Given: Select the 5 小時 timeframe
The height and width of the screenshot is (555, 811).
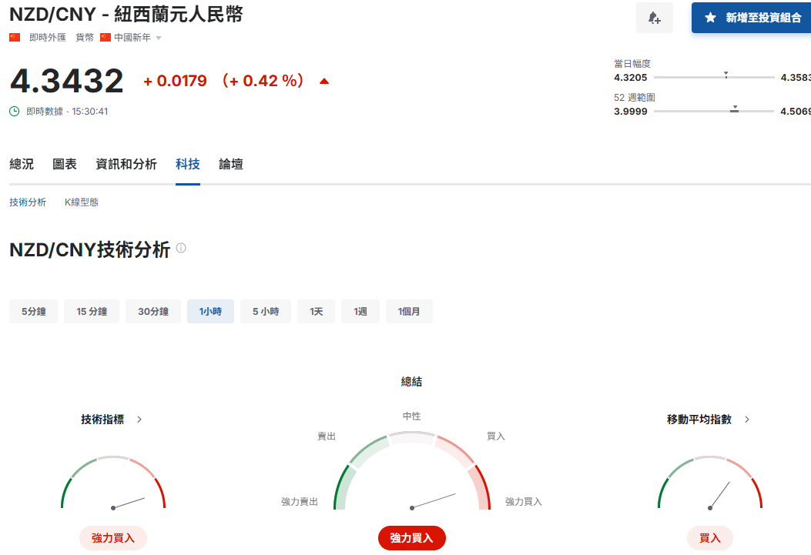Looking at the screenshot, I should point(266,312).
